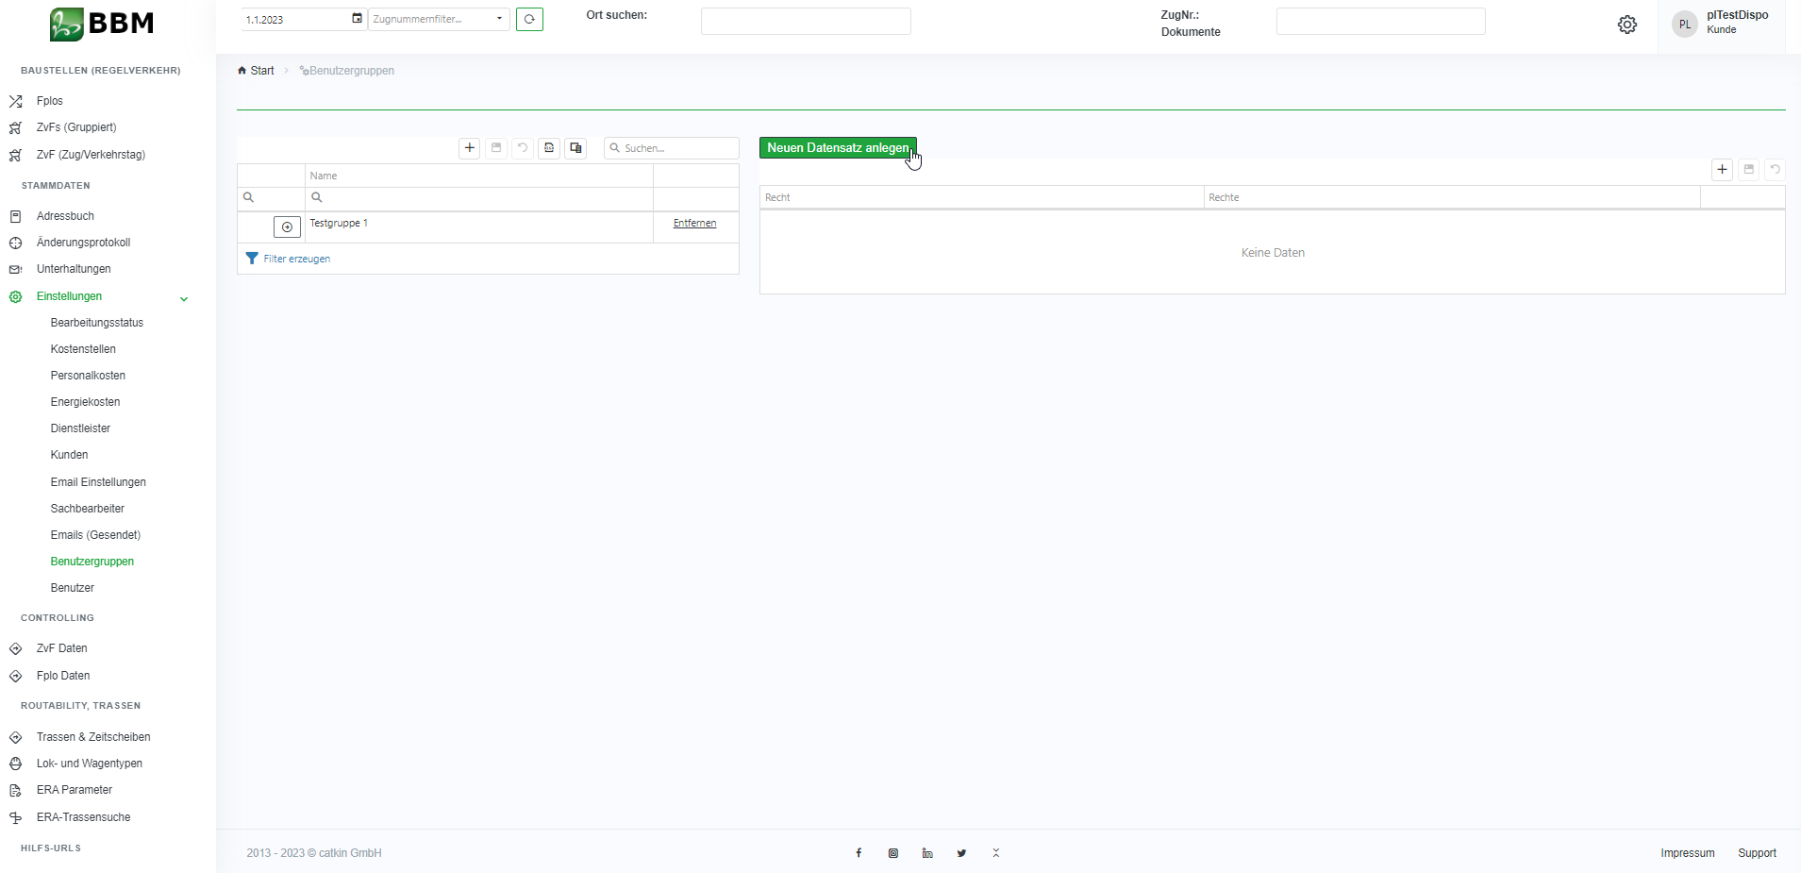Image resolution: width=1801 pixels, height=873 pixels.
Task: Click the export to Excel icon in group toolbar
Action: [549, 148]
